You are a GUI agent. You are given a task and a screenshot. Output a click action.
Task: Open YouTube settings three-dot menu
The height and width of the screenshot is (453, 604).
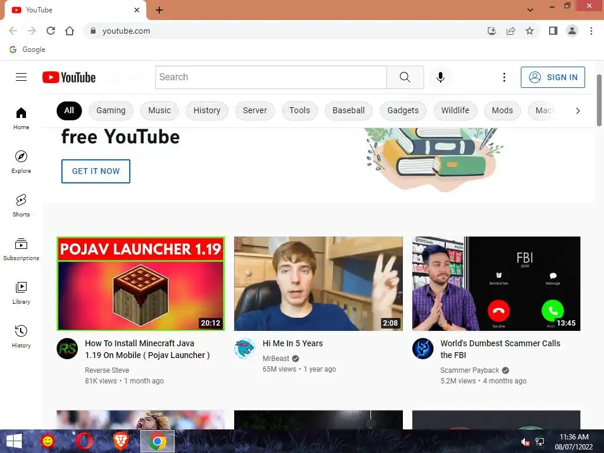tap(504, 77)
